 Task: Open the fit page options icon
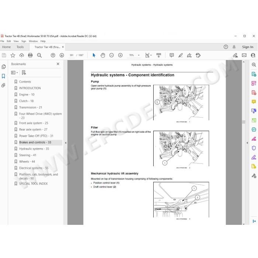click(148, 55)
